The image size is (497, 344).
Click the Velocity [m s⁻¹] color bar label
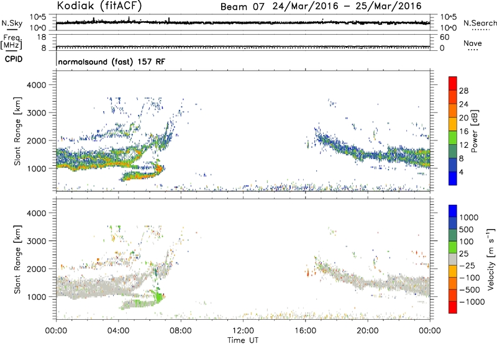coord(491,259)
